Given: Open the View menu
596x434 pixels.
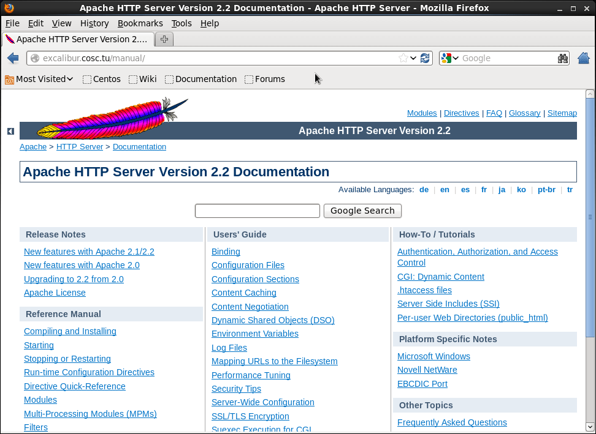Looking at the screenshot, I should pyautogui.click(x=61, y=23).
